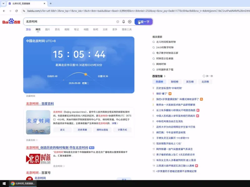The height and width of the screenshot is (187, 250).
Task: Open hot topic 姆巴佩：今年金球奖该给我
Action: [x=171, y=132]
